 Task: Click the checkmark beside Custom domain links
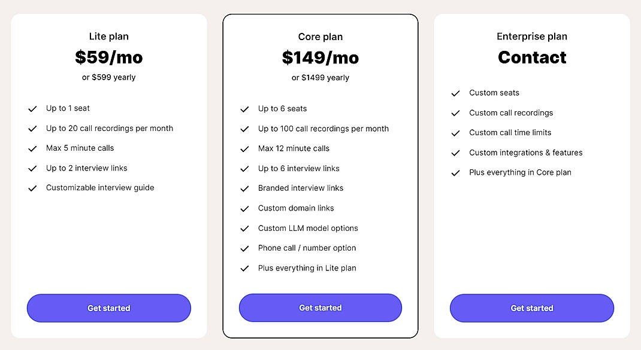click(244, 208)
